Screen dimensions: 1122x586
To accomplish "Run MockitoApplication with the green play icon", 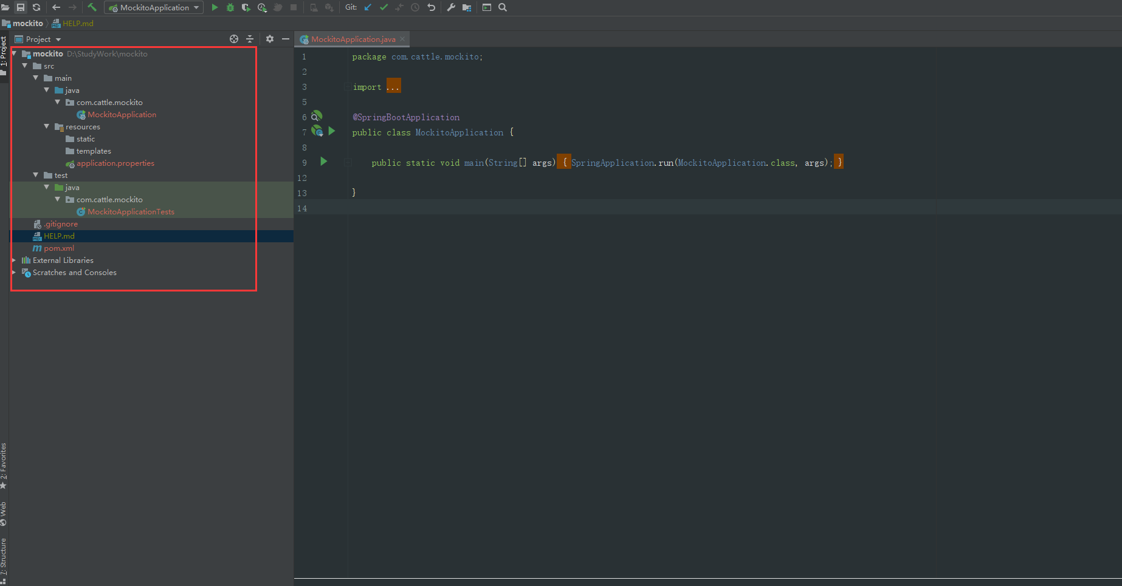I will pyautogui.click(x=215, y=7).
